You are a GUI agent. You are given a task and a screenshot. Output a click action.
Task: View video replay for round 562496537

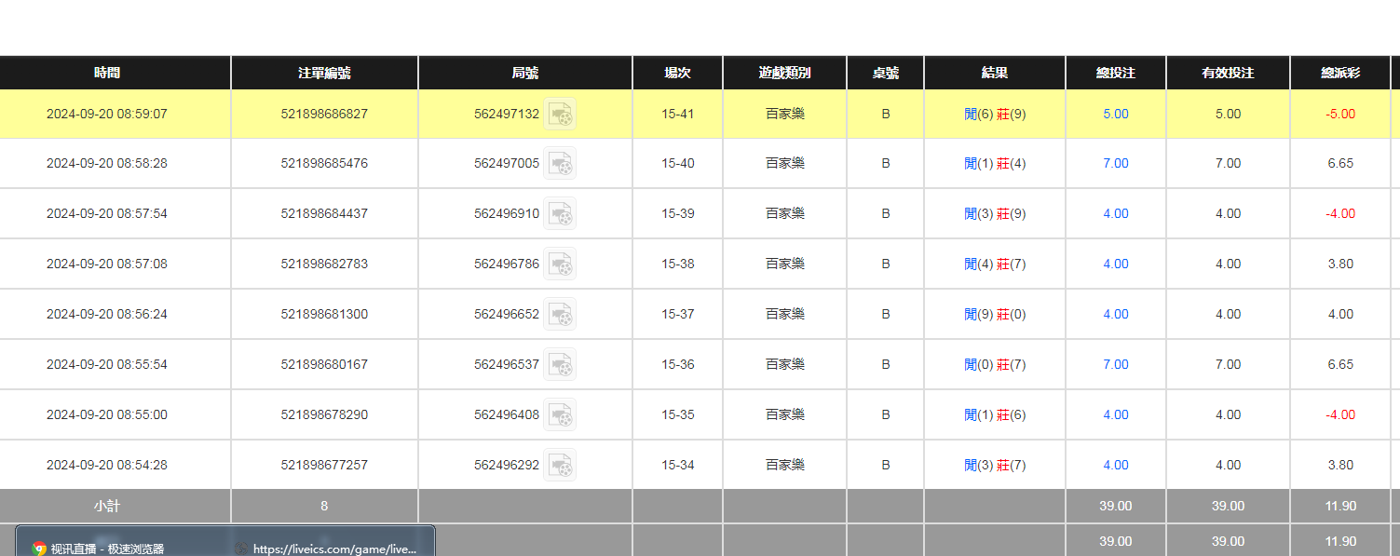(560, 365)
